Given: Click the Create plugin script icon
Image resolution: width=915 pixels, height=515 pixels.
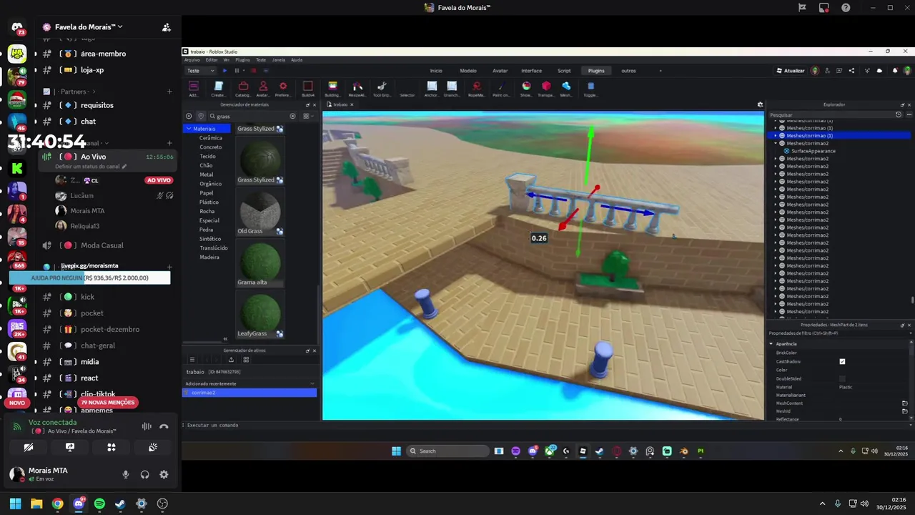Looking at the screenshot, I should coord(219,87).
